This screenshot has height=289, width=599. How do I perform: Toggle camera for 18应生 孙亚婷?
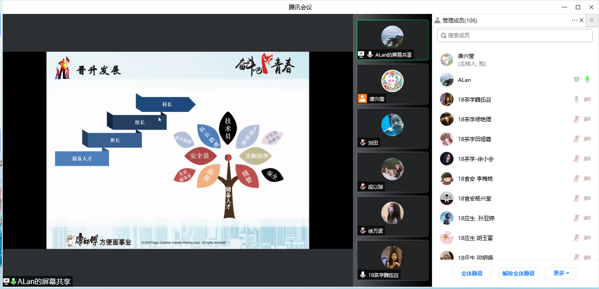587,218
